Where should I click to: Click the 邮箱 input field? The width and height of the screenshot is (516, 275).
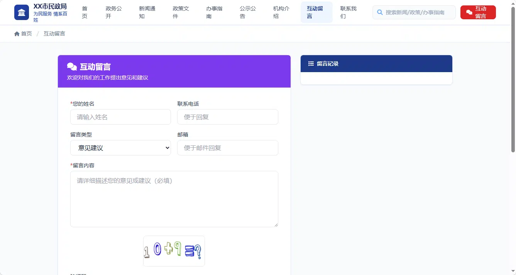click(x=228, y=148)
